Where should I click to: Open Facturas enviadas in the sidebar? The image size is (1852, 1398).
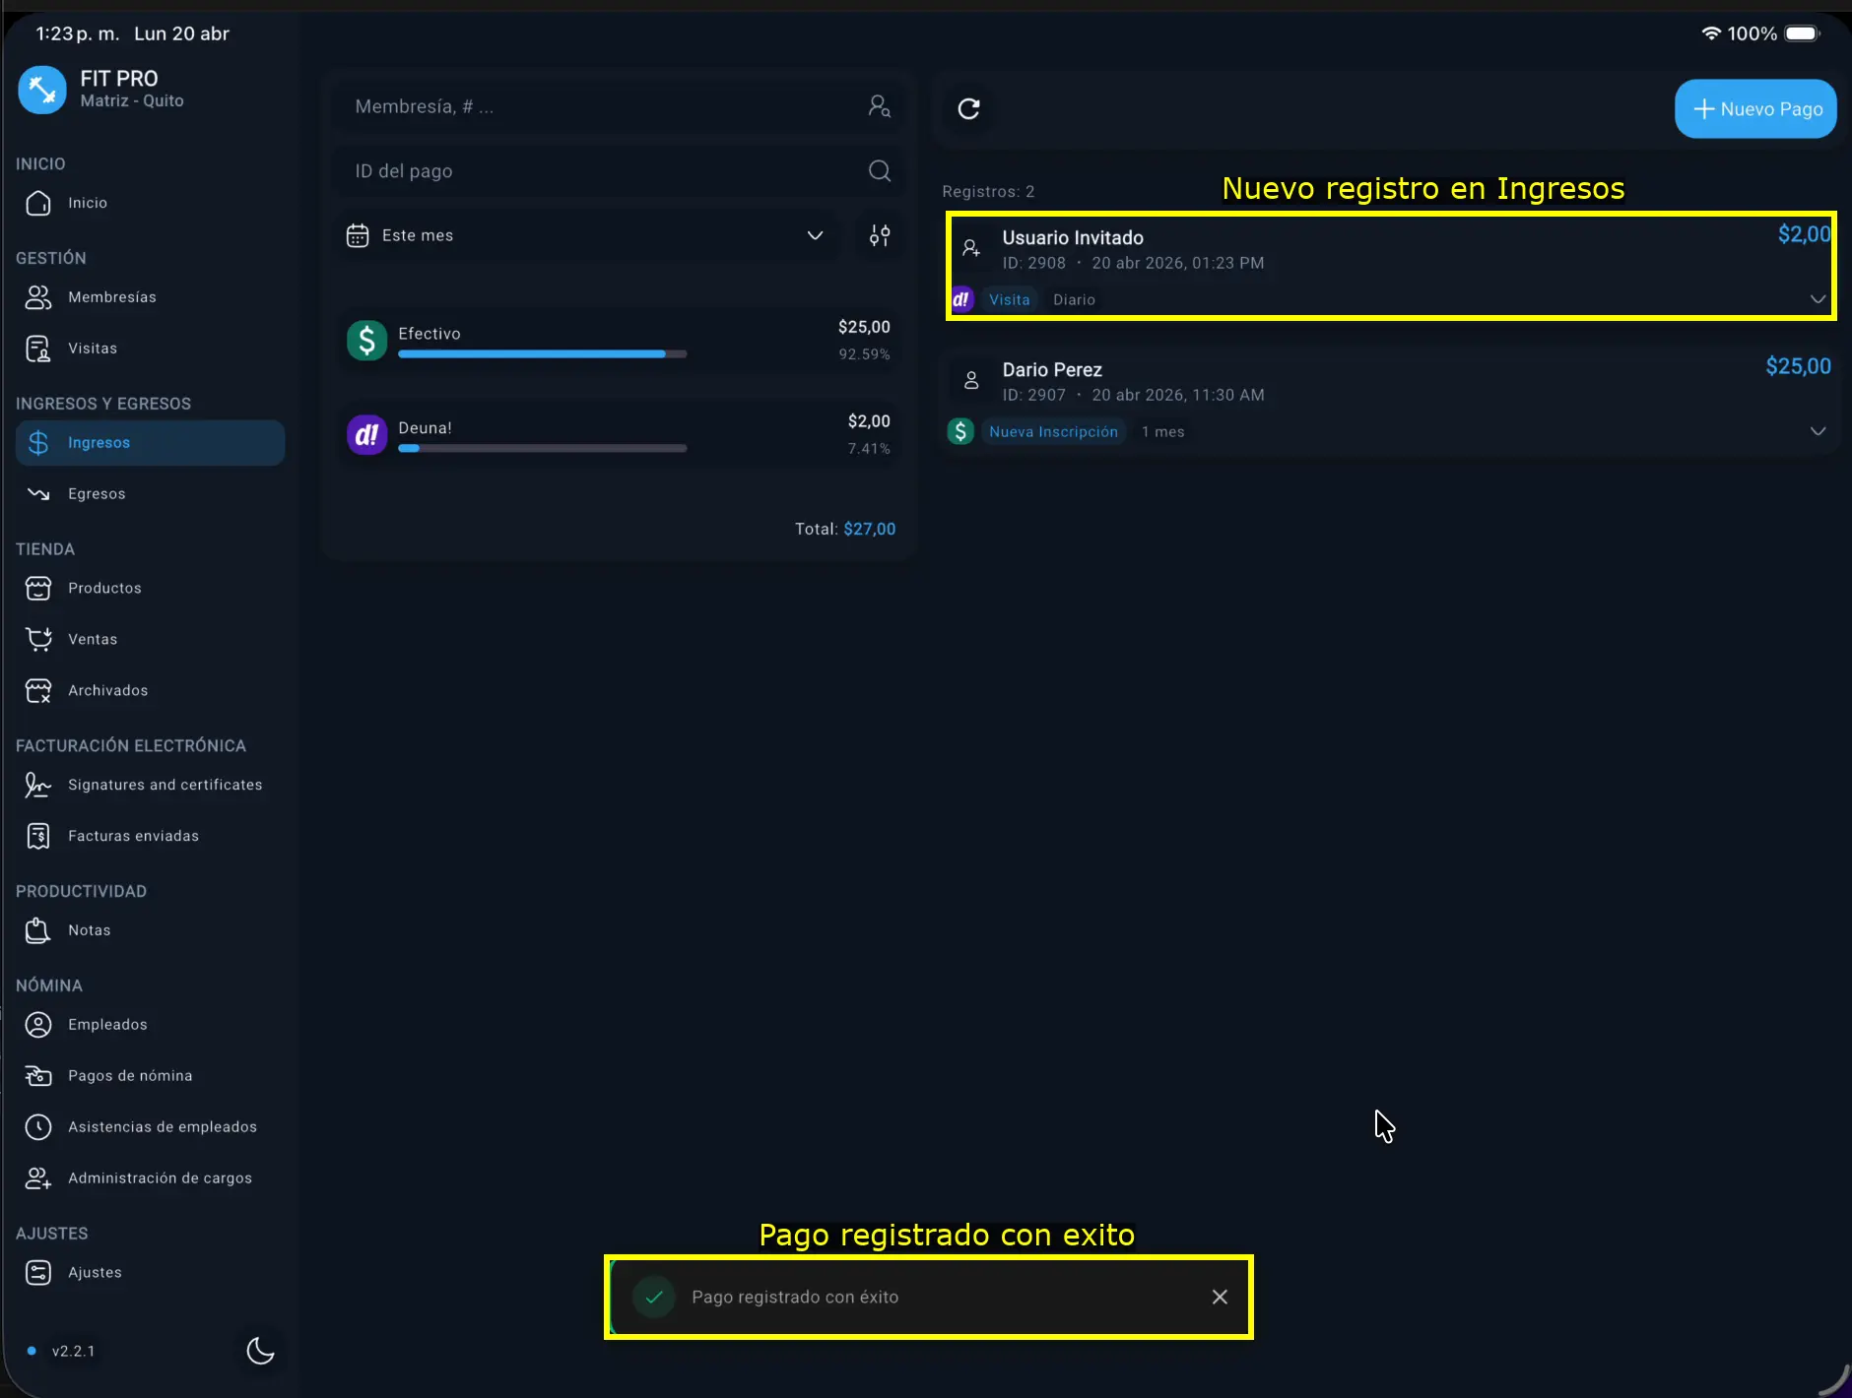(133, 836)
